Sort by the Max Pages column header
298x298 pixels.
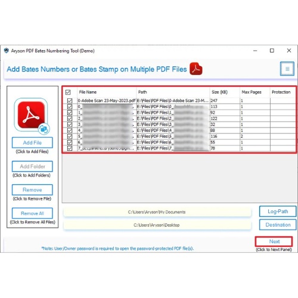pyautogui.click(x=255, y=92)
